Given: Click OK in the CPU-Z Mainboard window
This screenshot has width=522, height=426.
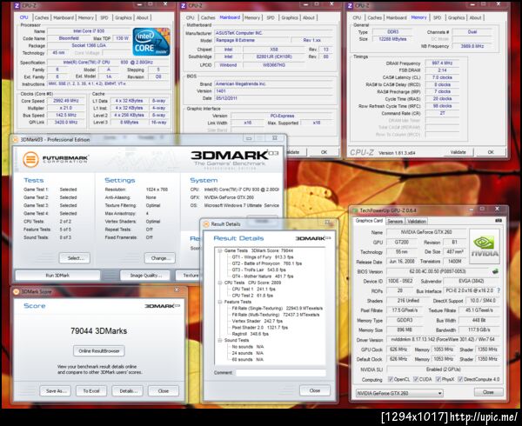Looking at the screenshot, I should 324,152.
